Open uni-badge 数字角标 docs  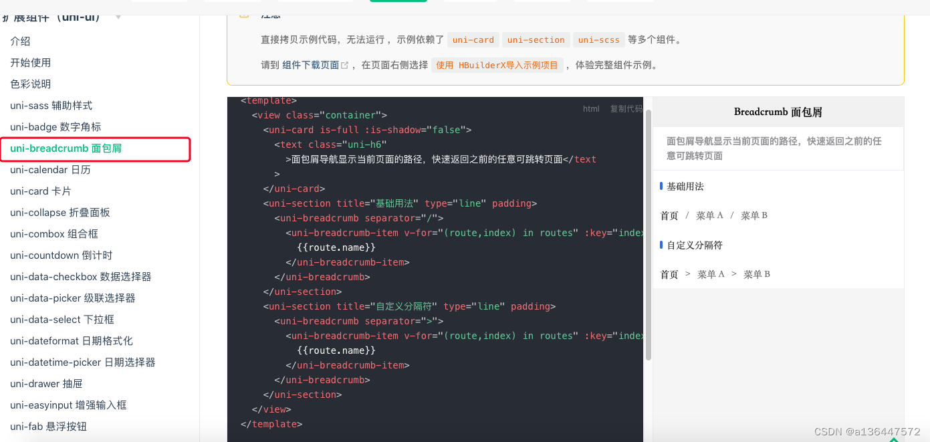point(55,127)
